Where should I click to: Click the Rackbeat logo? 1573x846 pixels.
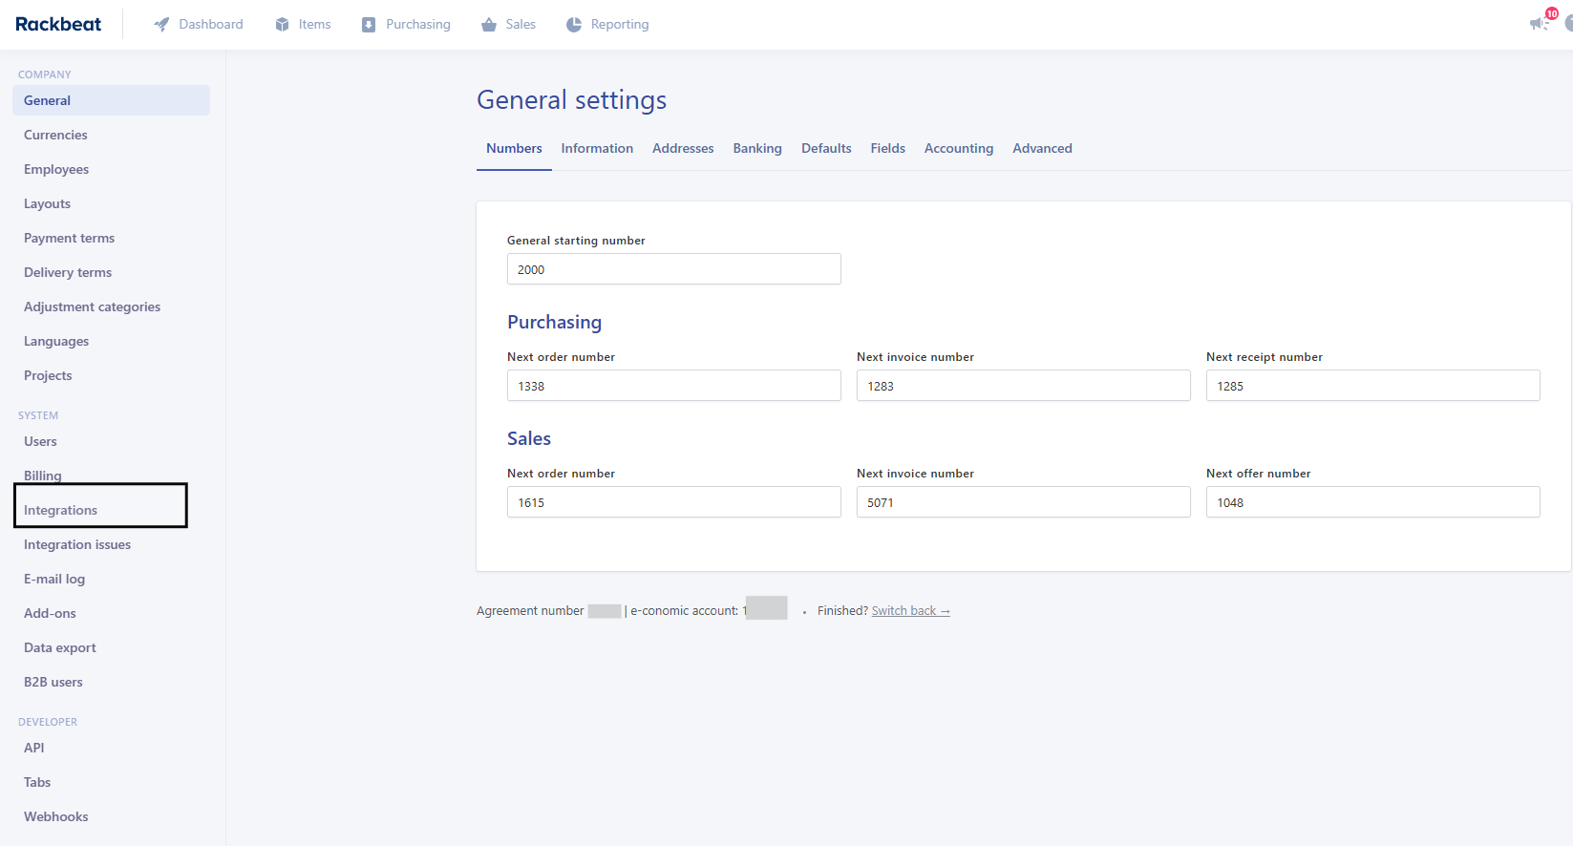(x=58, y=25)
